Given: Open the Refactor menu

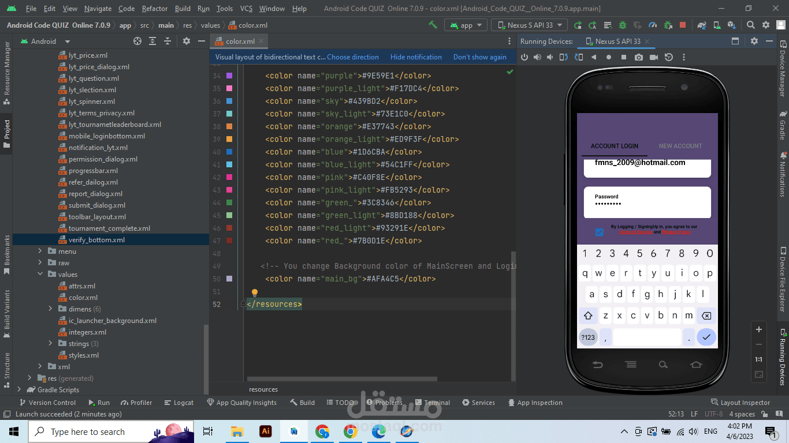Looking at the screenshot, I should pos(155,9).
